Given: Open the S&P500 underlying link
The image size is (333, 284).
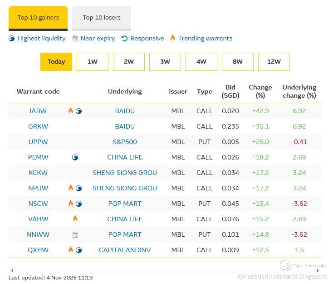Looking at the screenshot, I should click(125, 142).
